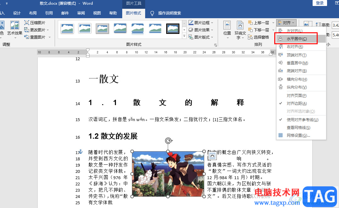This screenshot has width=339, height=208.
Task: Select 垂直居中(M) align middle option
Action: (301, 63)
